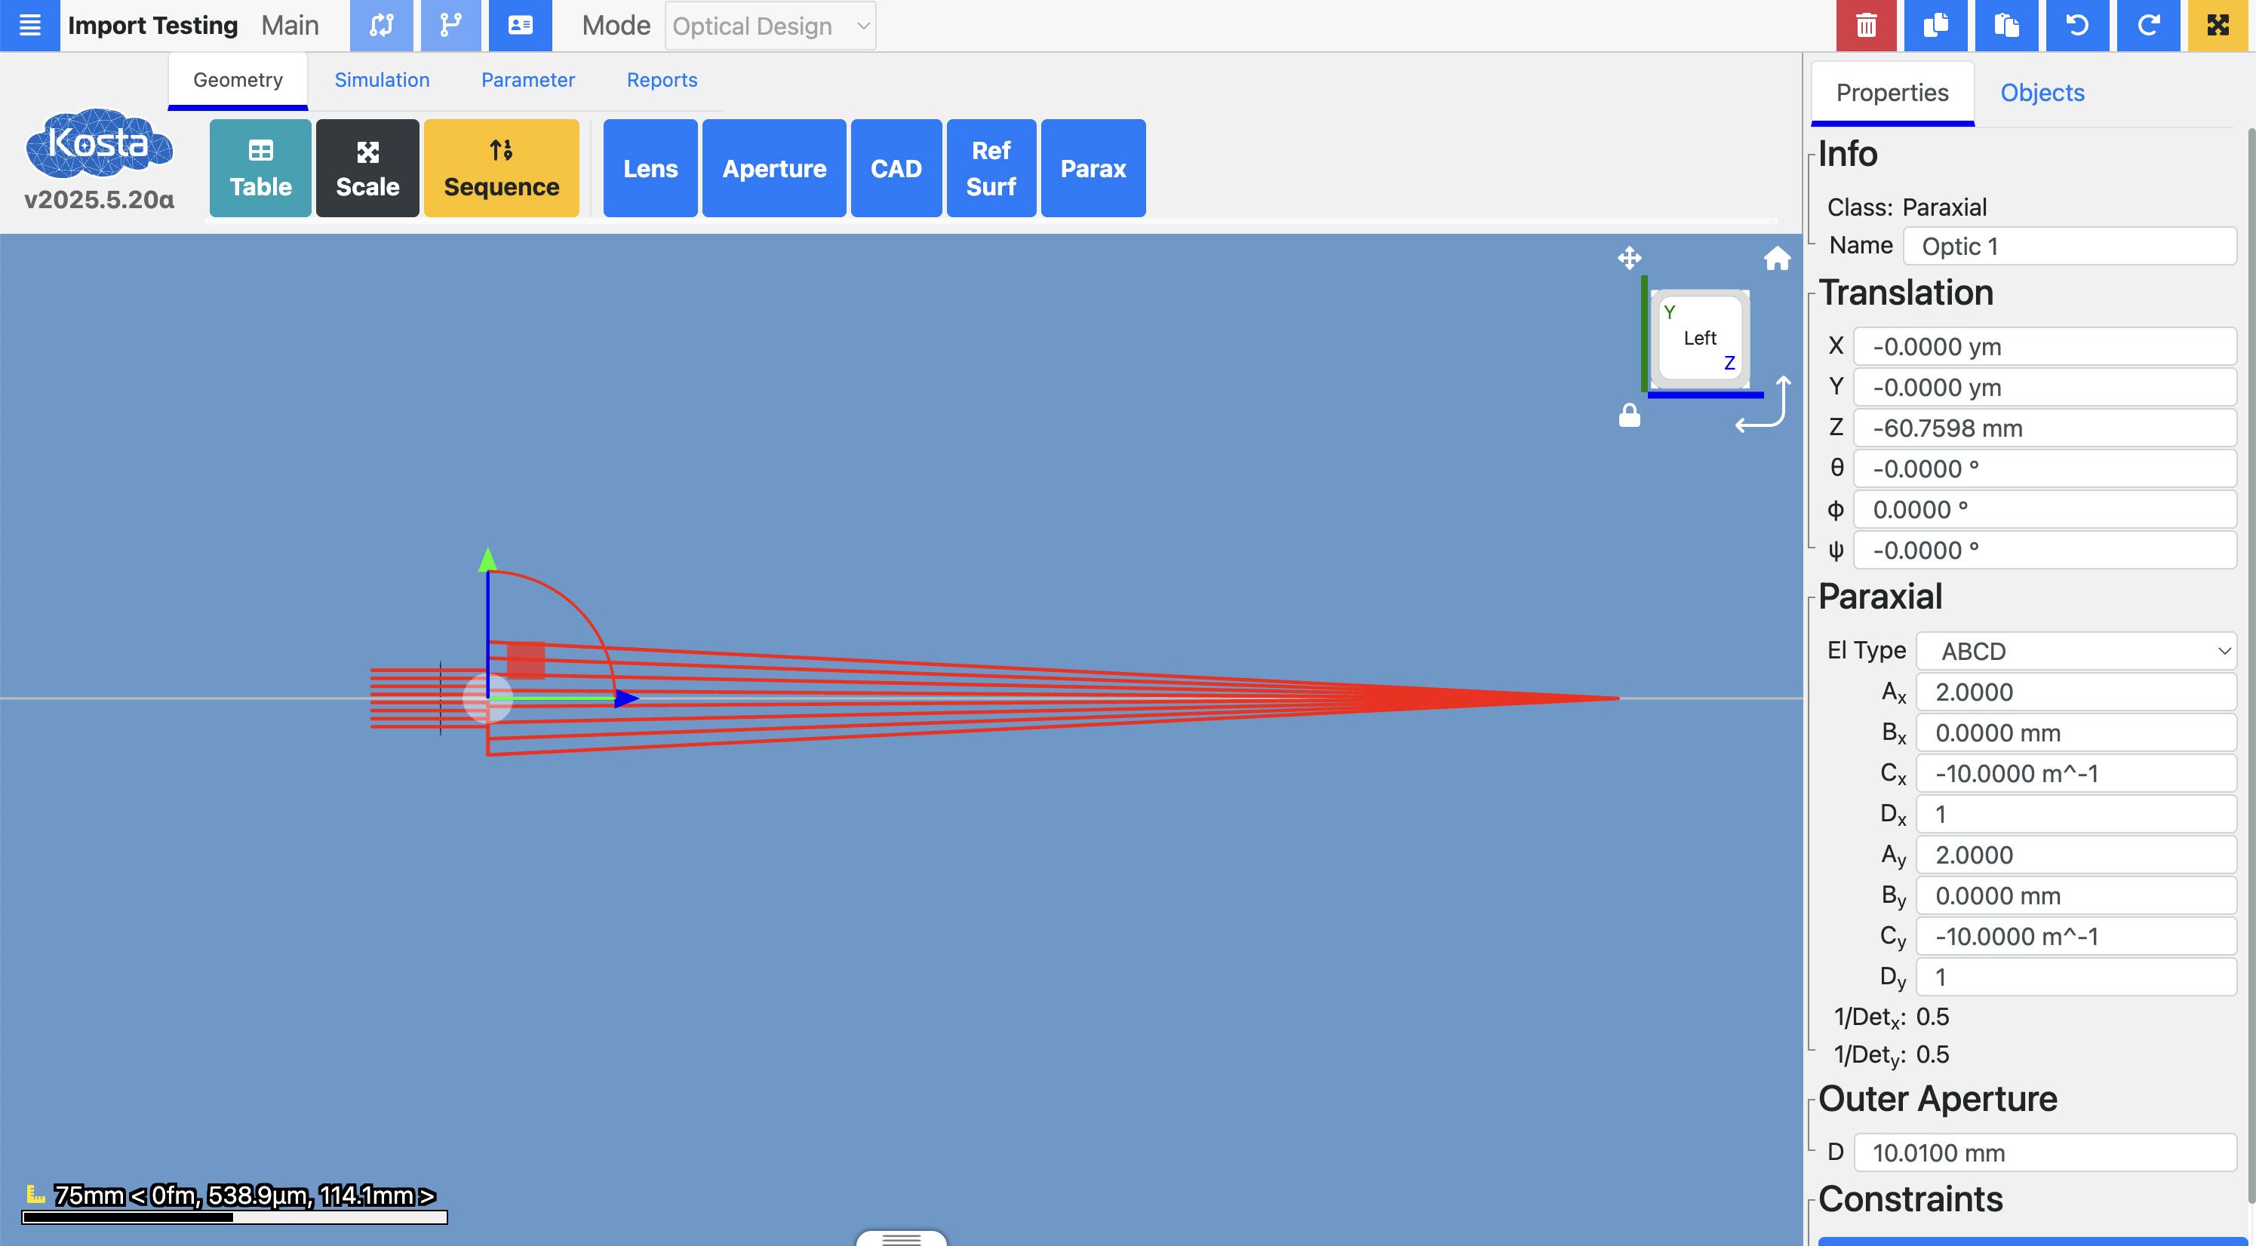This screenshot has width=2256, height=1246.
Task: Toggle the view lock padlock icon
Action: pyautogui.click(x=1629, y=415)
